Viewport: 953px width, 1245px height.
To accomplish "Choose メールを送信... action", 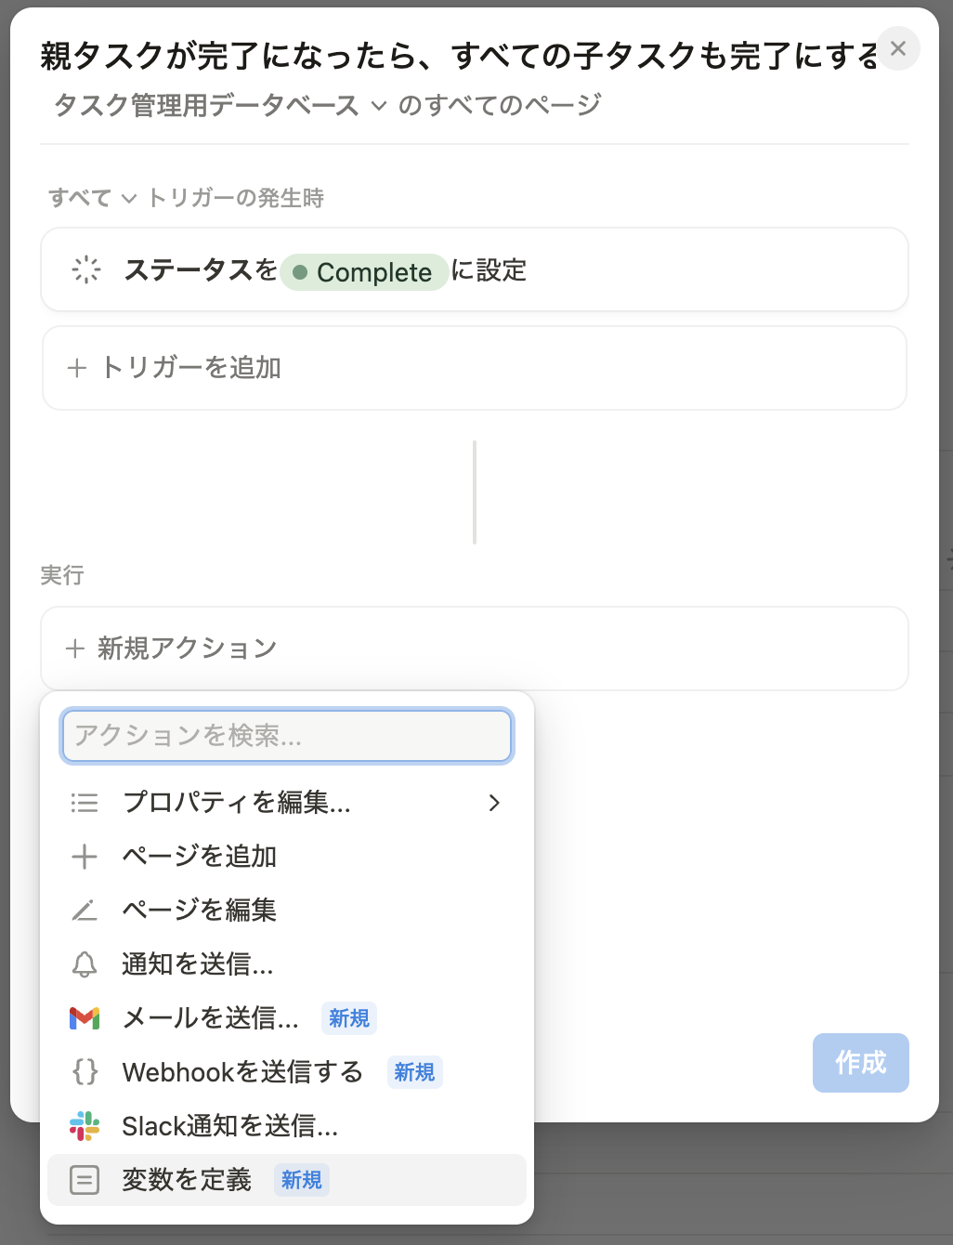I will click(x=287, y=1018).
